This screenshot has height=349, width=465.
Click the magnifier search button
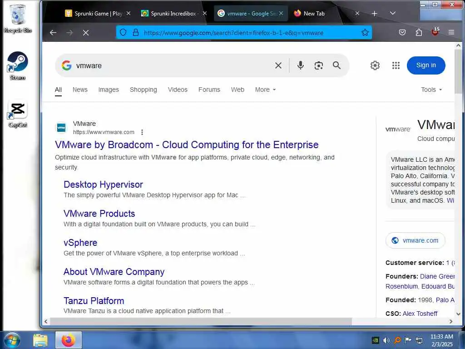pos(336,65)
